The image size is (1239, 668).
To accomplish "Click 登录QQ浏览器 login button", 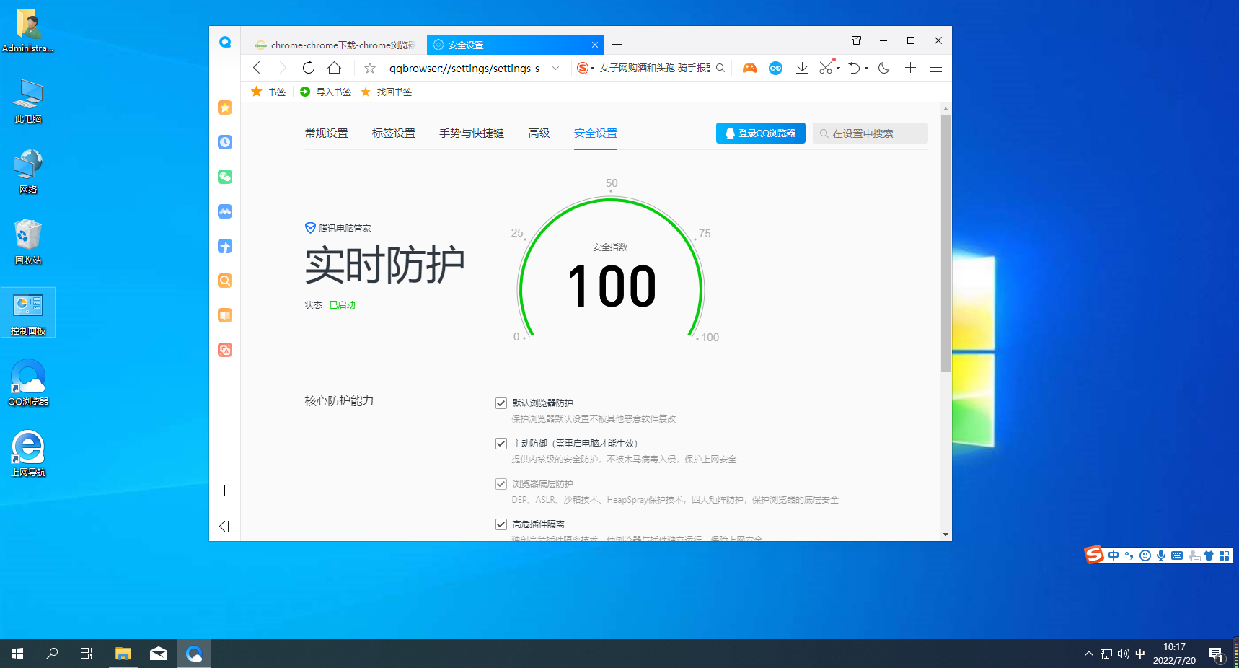I will click(761, 133).
